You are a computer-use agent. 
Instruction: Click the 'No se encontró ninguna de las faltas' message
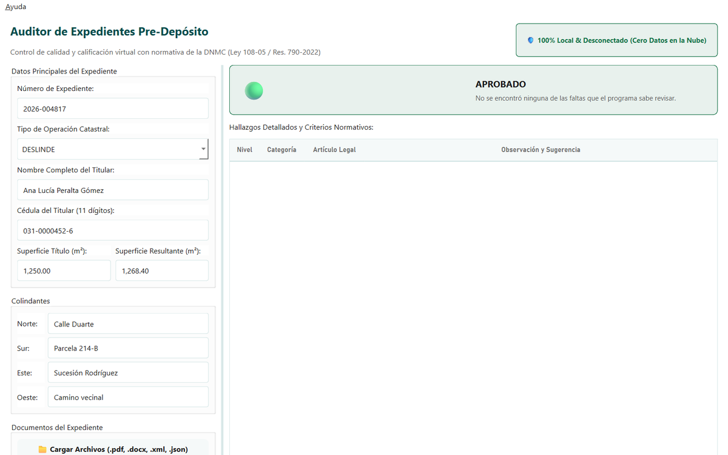point(576,98)
